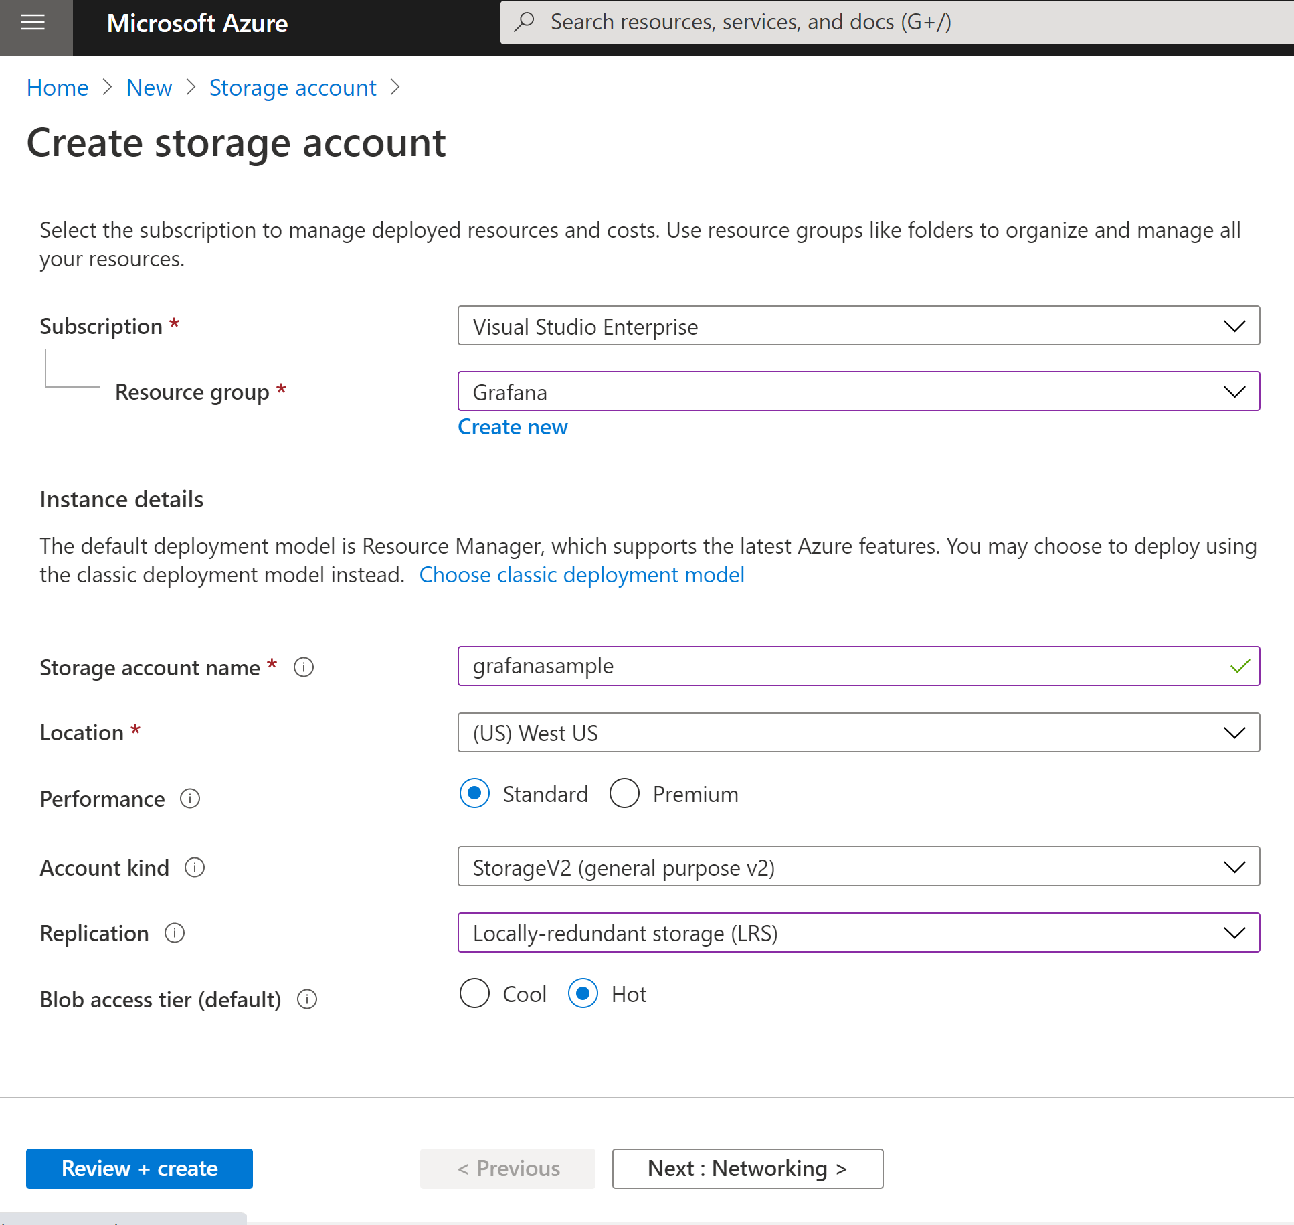Screen dimensions: 1294x1225
Task: Select Premium performance option
Action: point(624,793)
